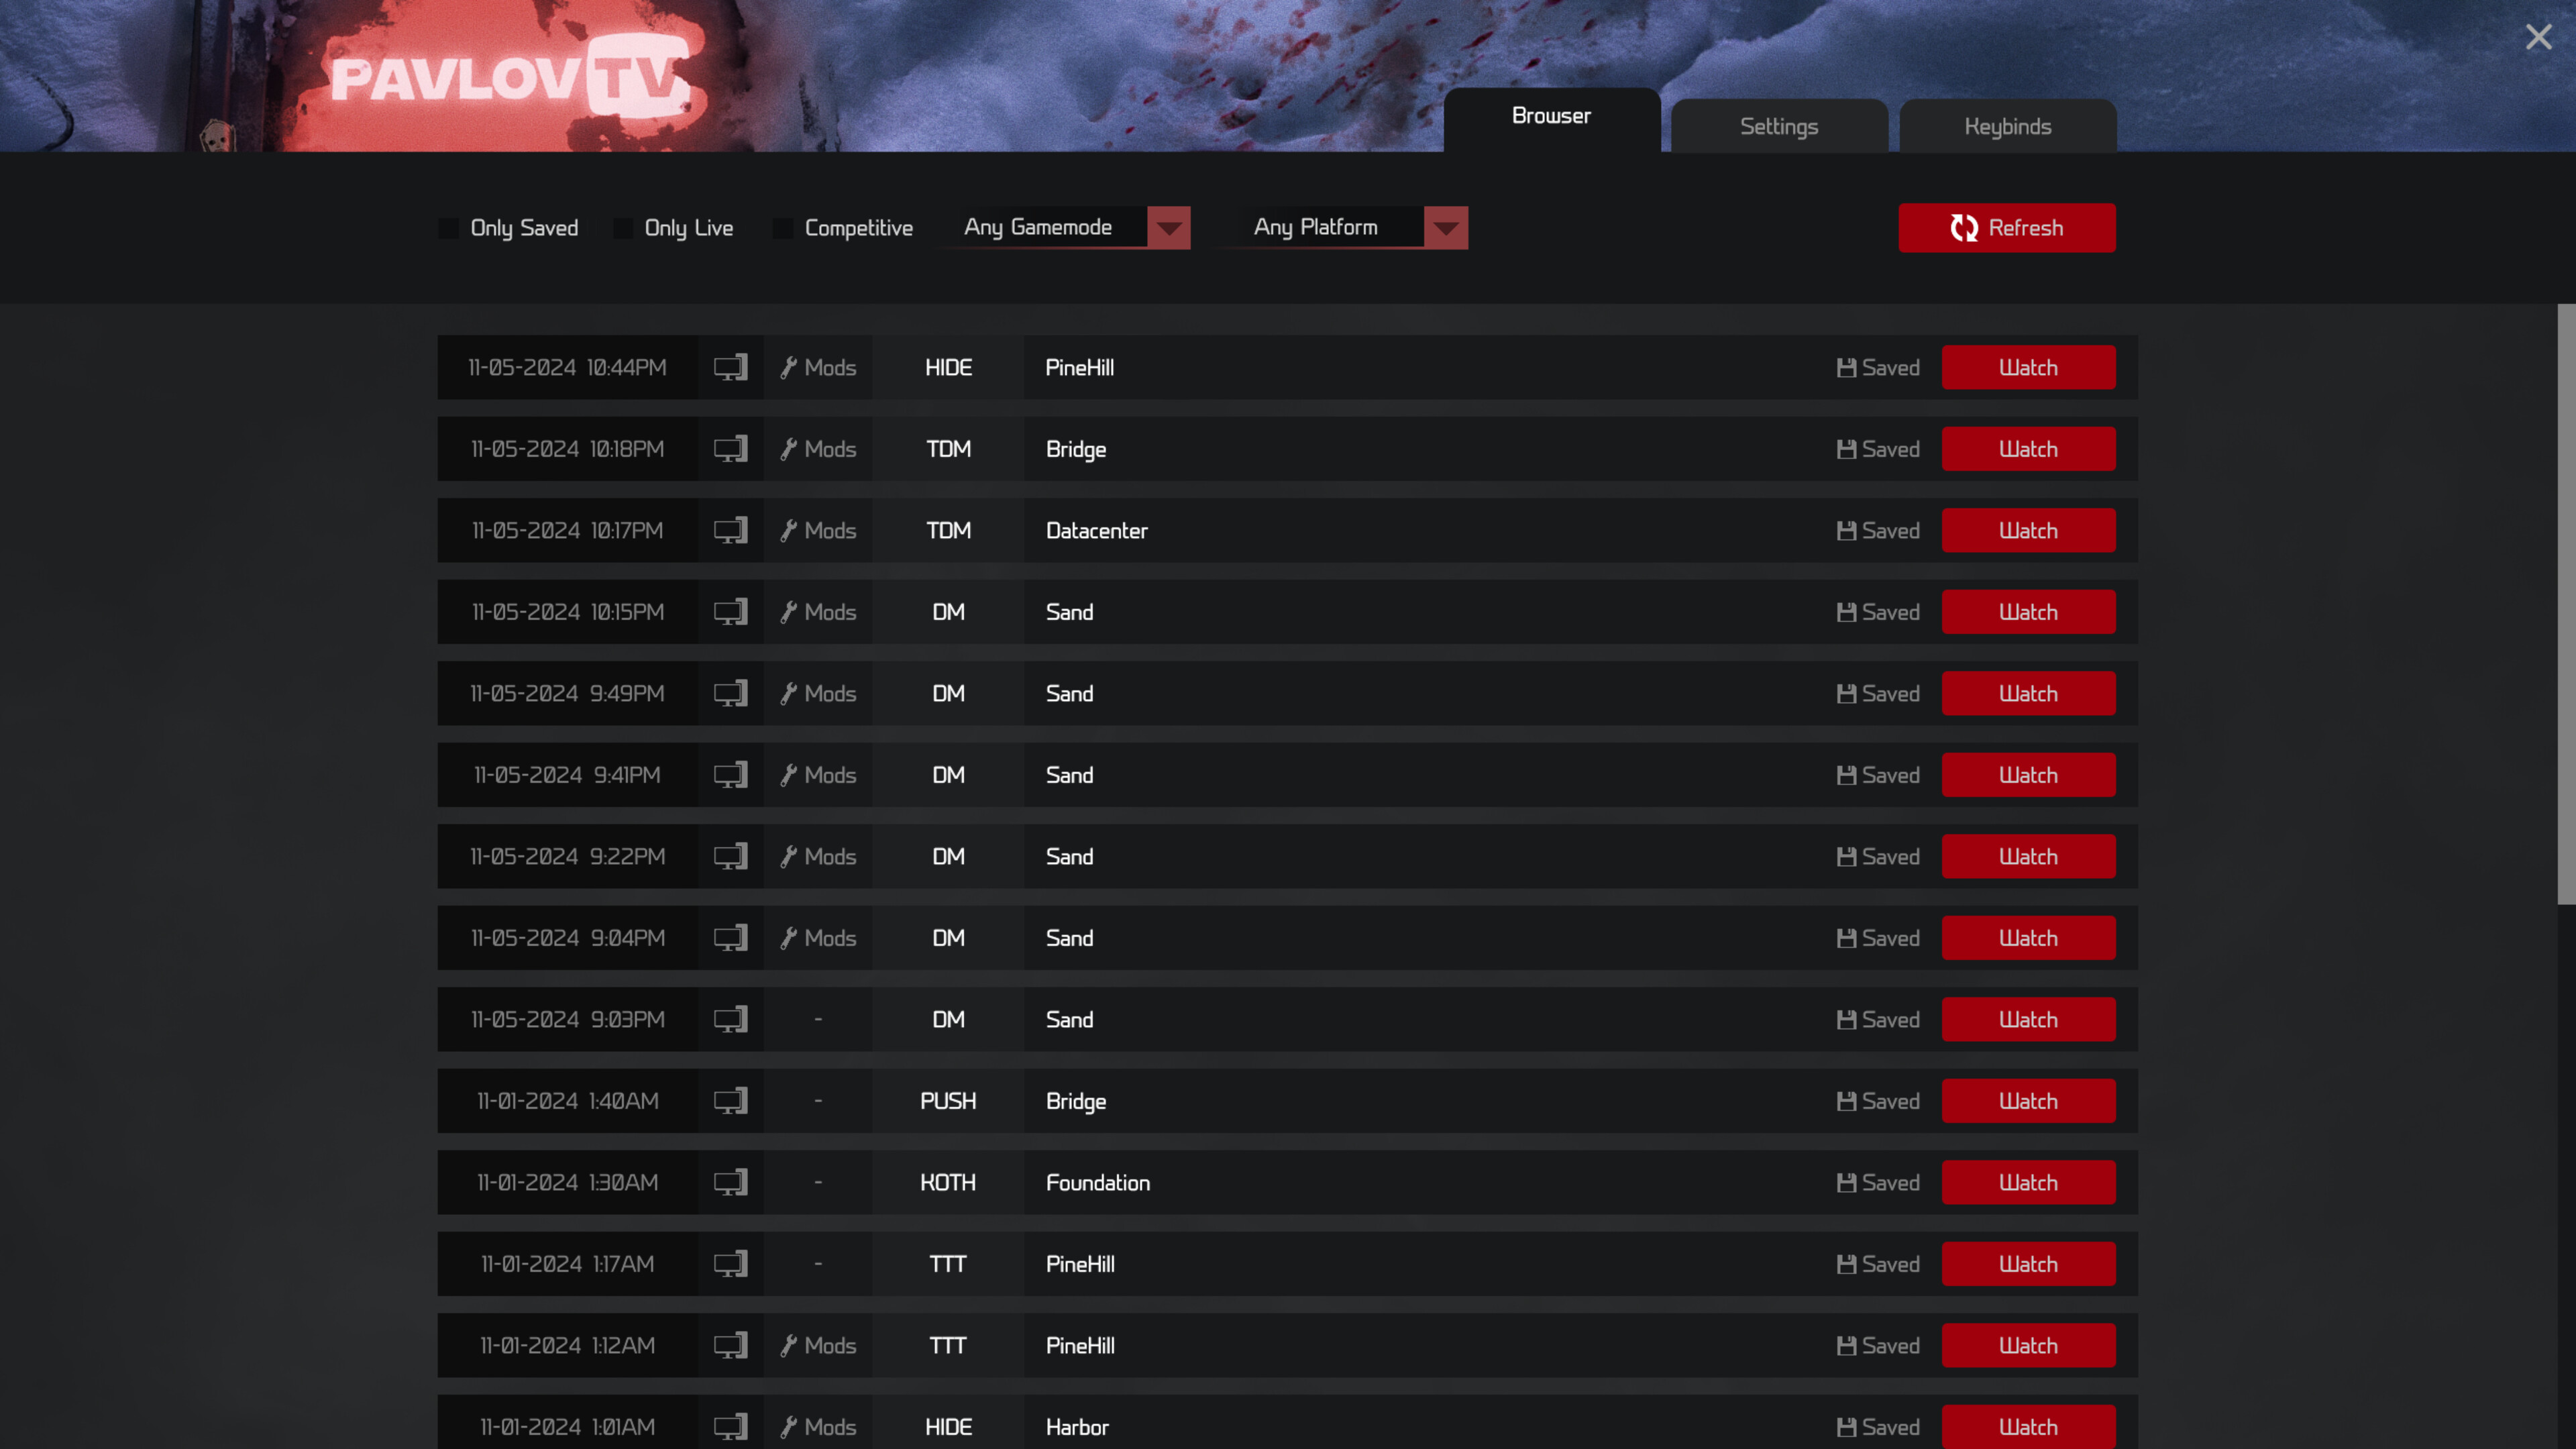The width and height of the screenshot is (2576, 1449).
Task: Click the monitor icon on the PUSH Bridge row
Action: [731, 1101]
